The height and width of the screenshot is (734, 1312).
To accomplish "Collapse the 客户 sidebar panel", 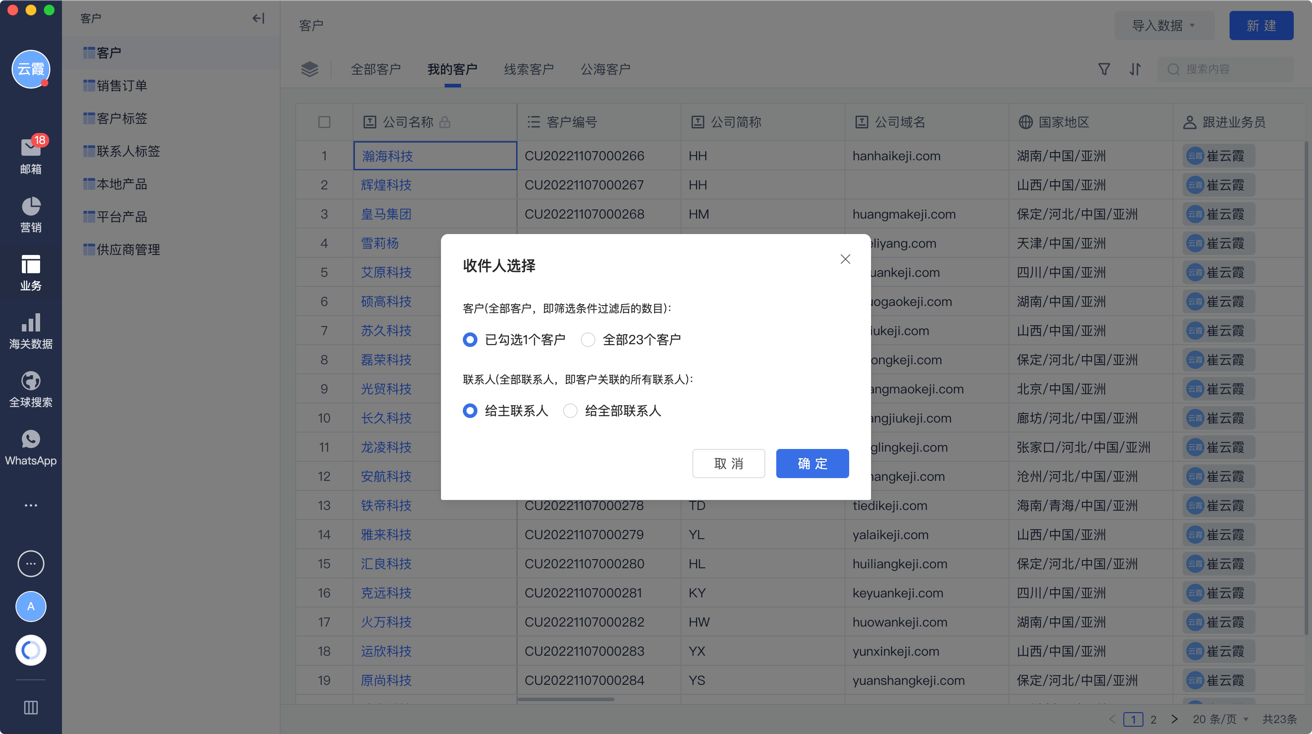I will point(258,18).
